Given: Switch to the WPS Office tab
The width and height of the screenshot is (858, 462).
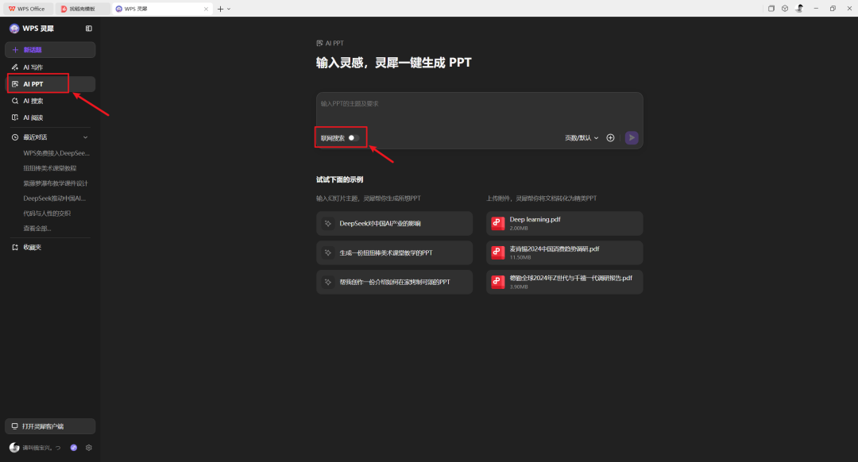Looking at the screenshot, I should point(27,9).
